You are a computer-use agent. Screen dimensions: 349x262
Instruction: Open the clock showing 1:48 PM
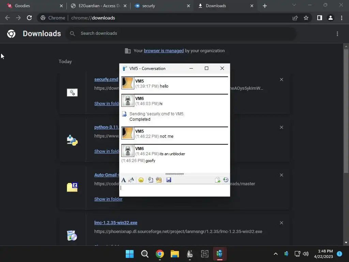point(323,254)
